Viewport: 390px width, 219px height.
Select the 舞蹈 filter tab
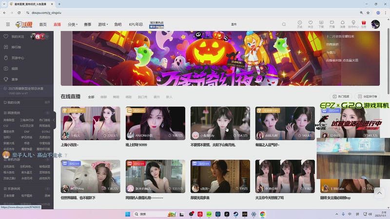(x=116, y=97)
